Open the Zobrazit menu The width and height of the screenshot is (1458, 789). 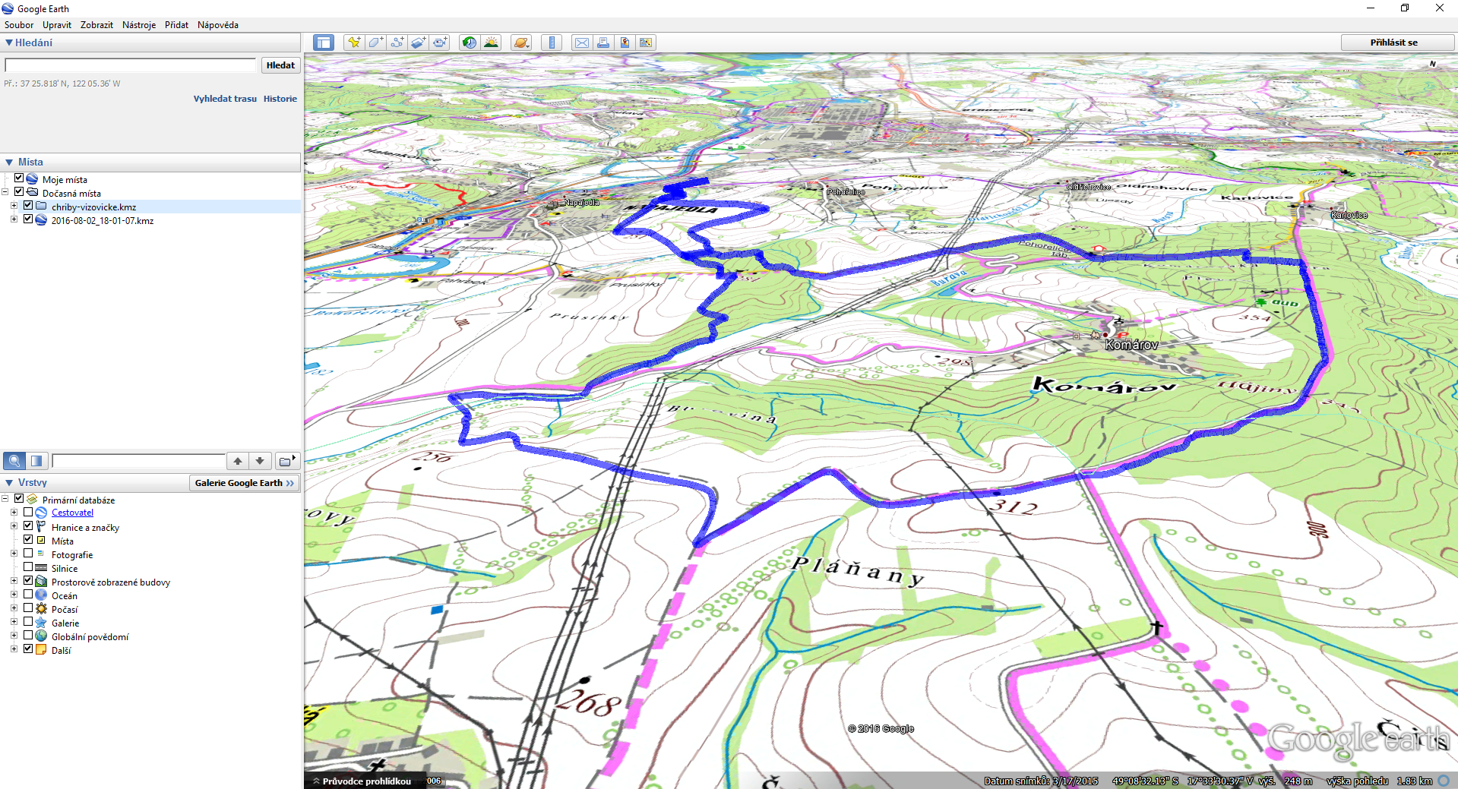(x=96, y=25)
